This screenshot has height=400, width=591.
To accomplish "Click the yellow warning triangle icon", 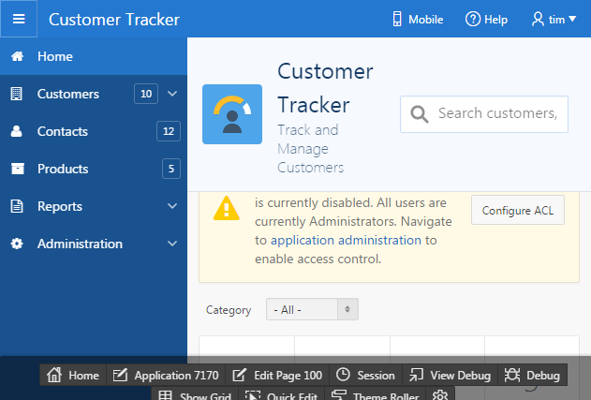I will 226,208.
